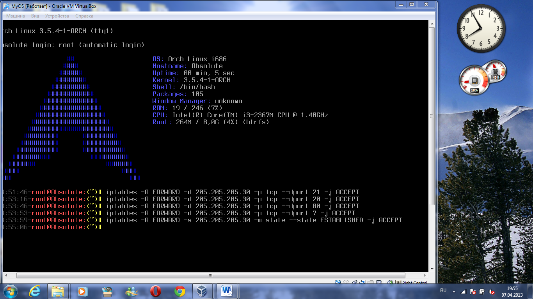Switch to the VirtualBox taskbar button
Image resolution: width=533 pixels, height=299 pixels.
point(203,291)
